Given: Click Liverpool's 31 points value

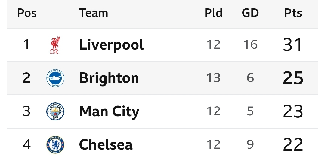Looking at the screenshot, I should point(292,45).
